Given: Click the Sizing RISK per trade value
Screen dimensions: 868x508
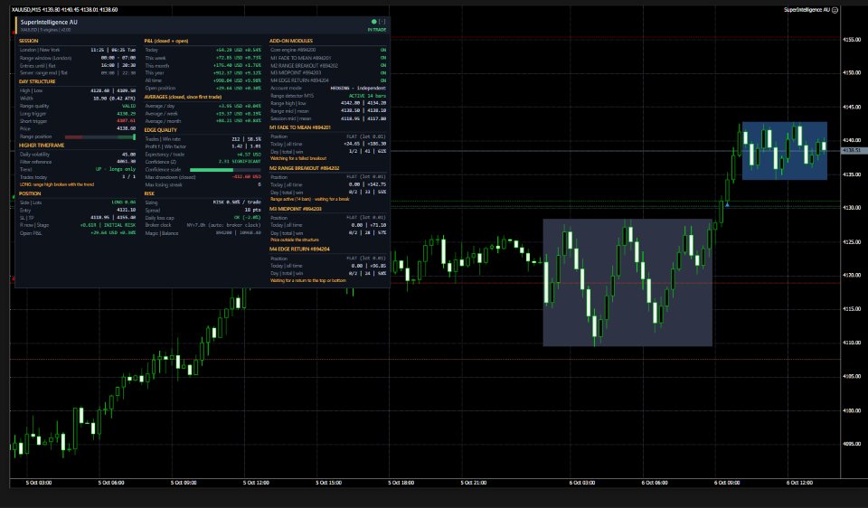Looking at the screenshot, I should [x=237, y=202].
